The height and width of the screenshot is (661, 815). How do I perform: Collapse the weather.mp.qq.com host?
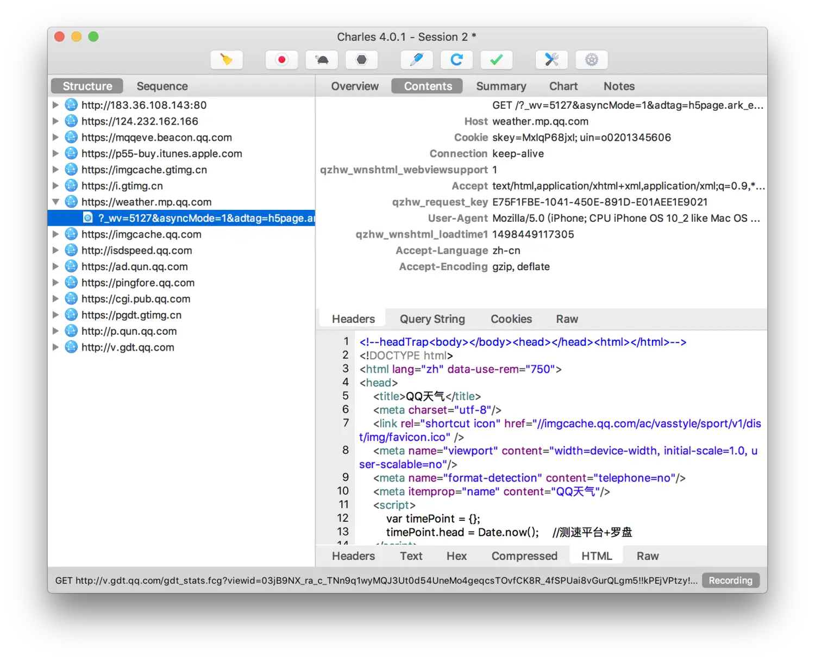tap(55, 202)
